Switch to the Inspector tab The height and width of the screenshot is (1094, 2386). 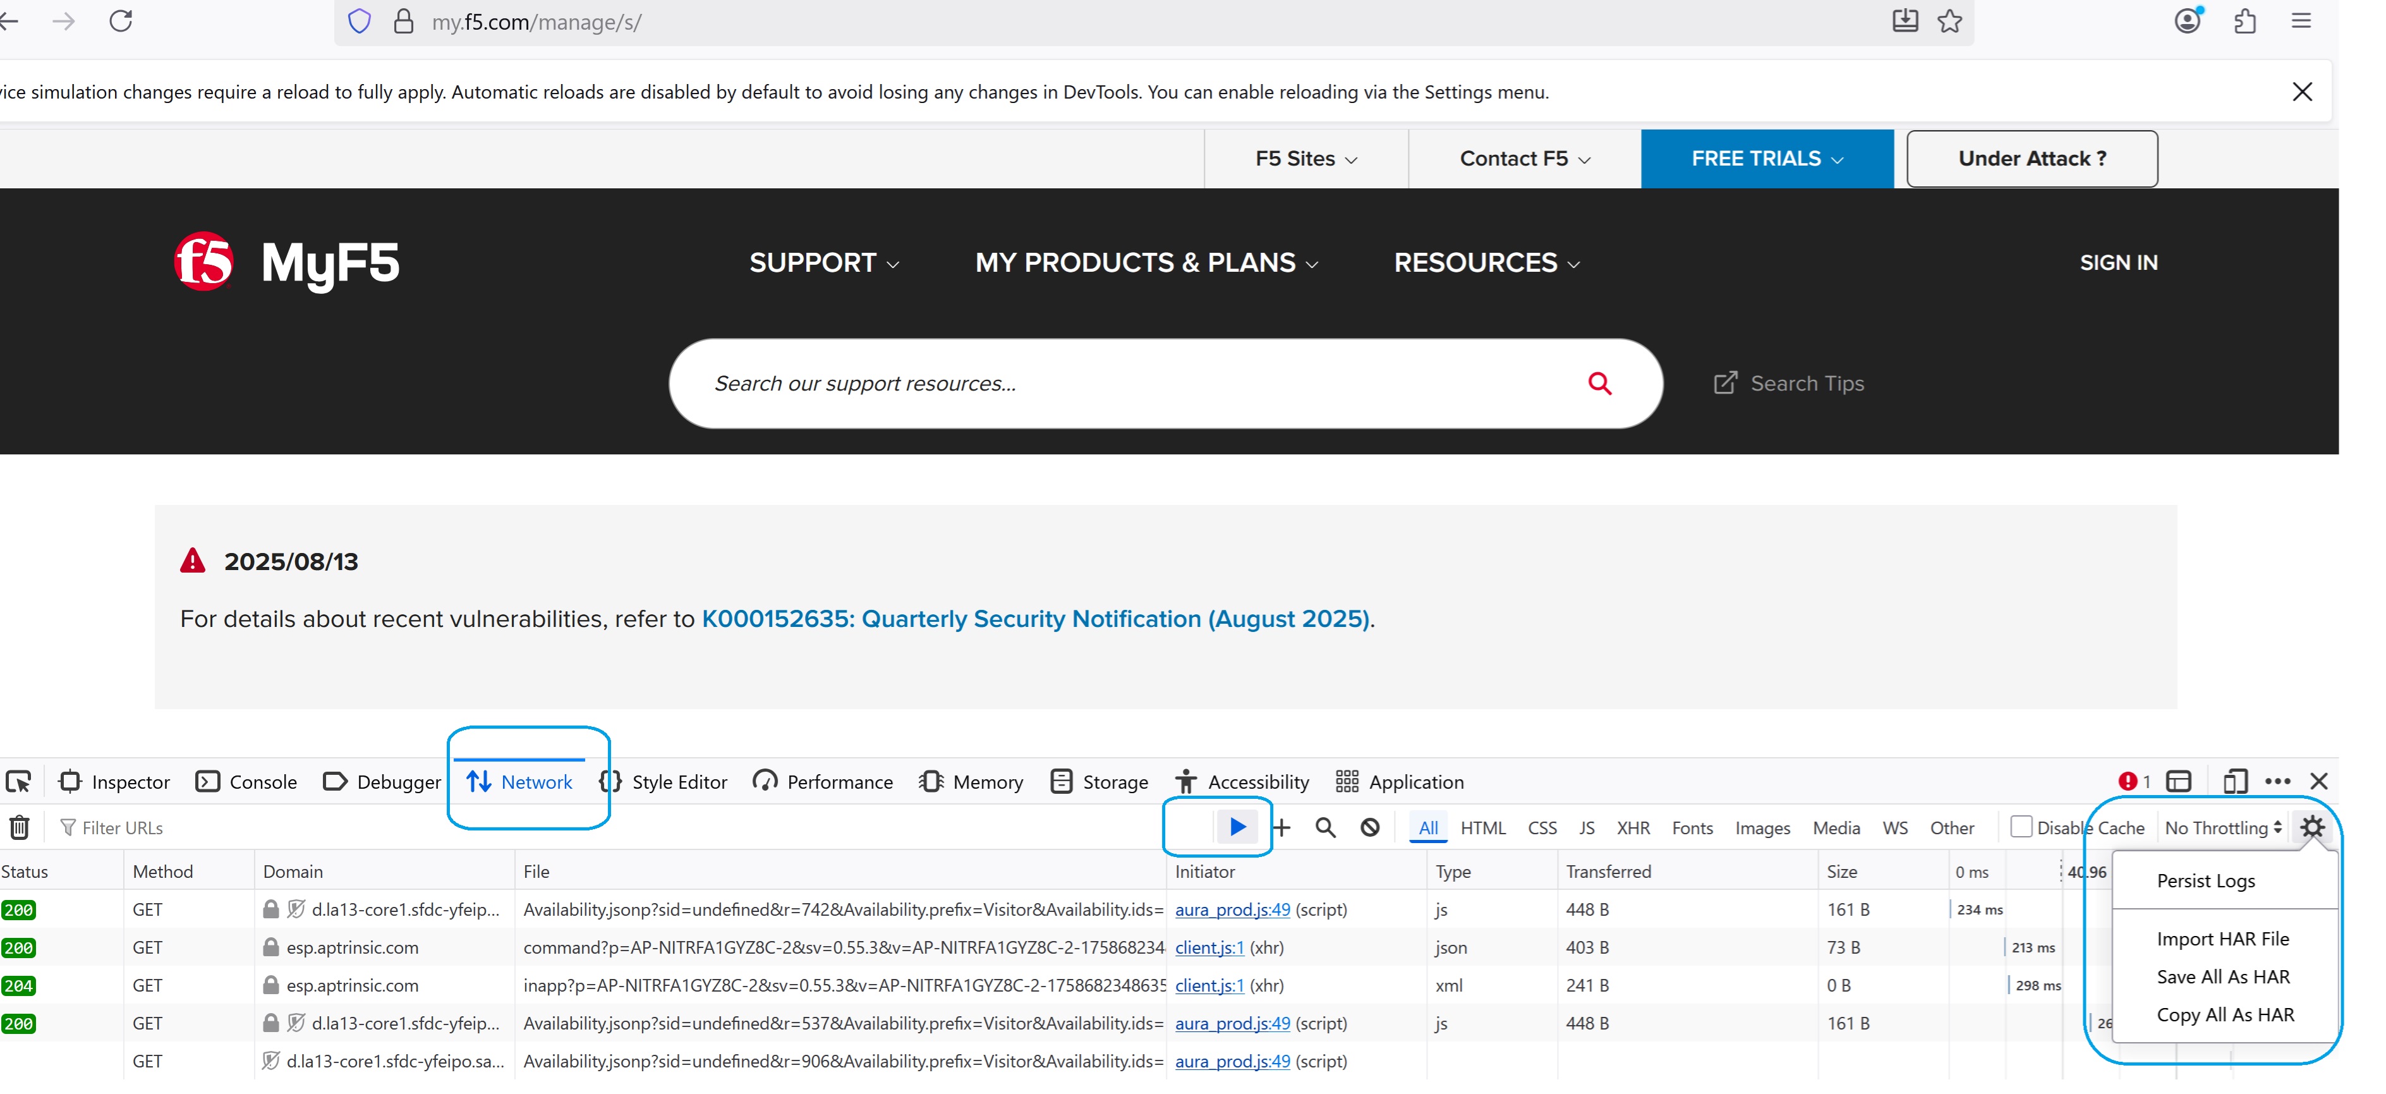pos(114,782)
